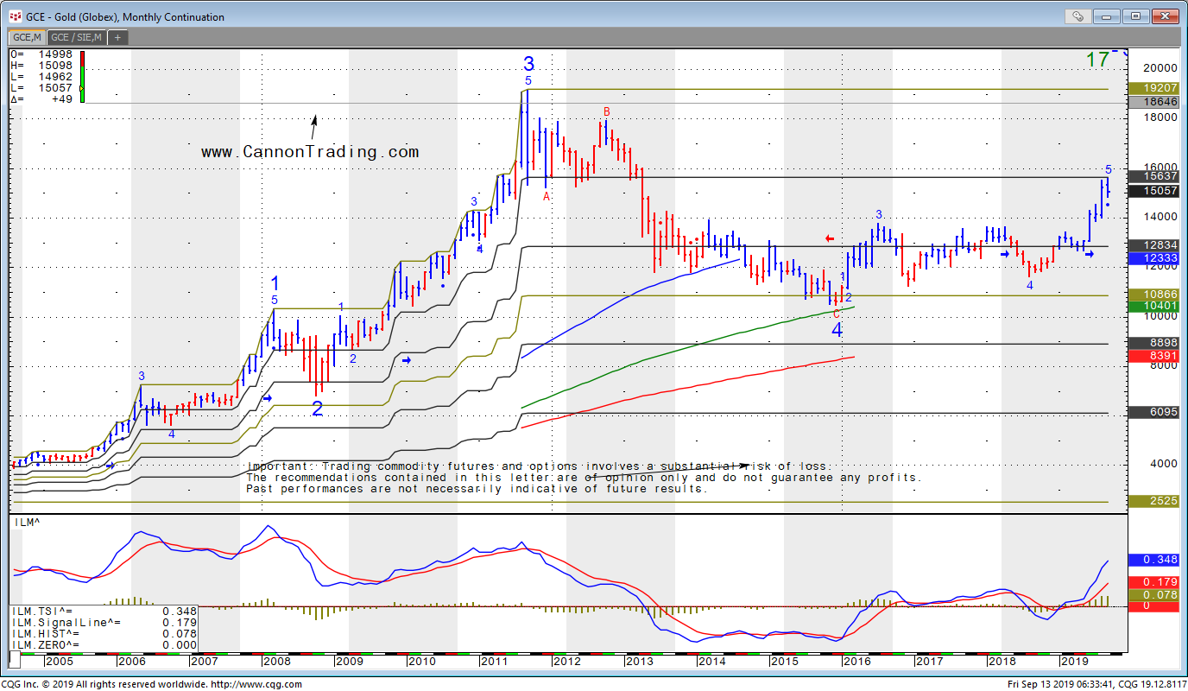The image size is (1188, 691).
Task: Select the 12333 blue price label
Action: click(1153, 258)
